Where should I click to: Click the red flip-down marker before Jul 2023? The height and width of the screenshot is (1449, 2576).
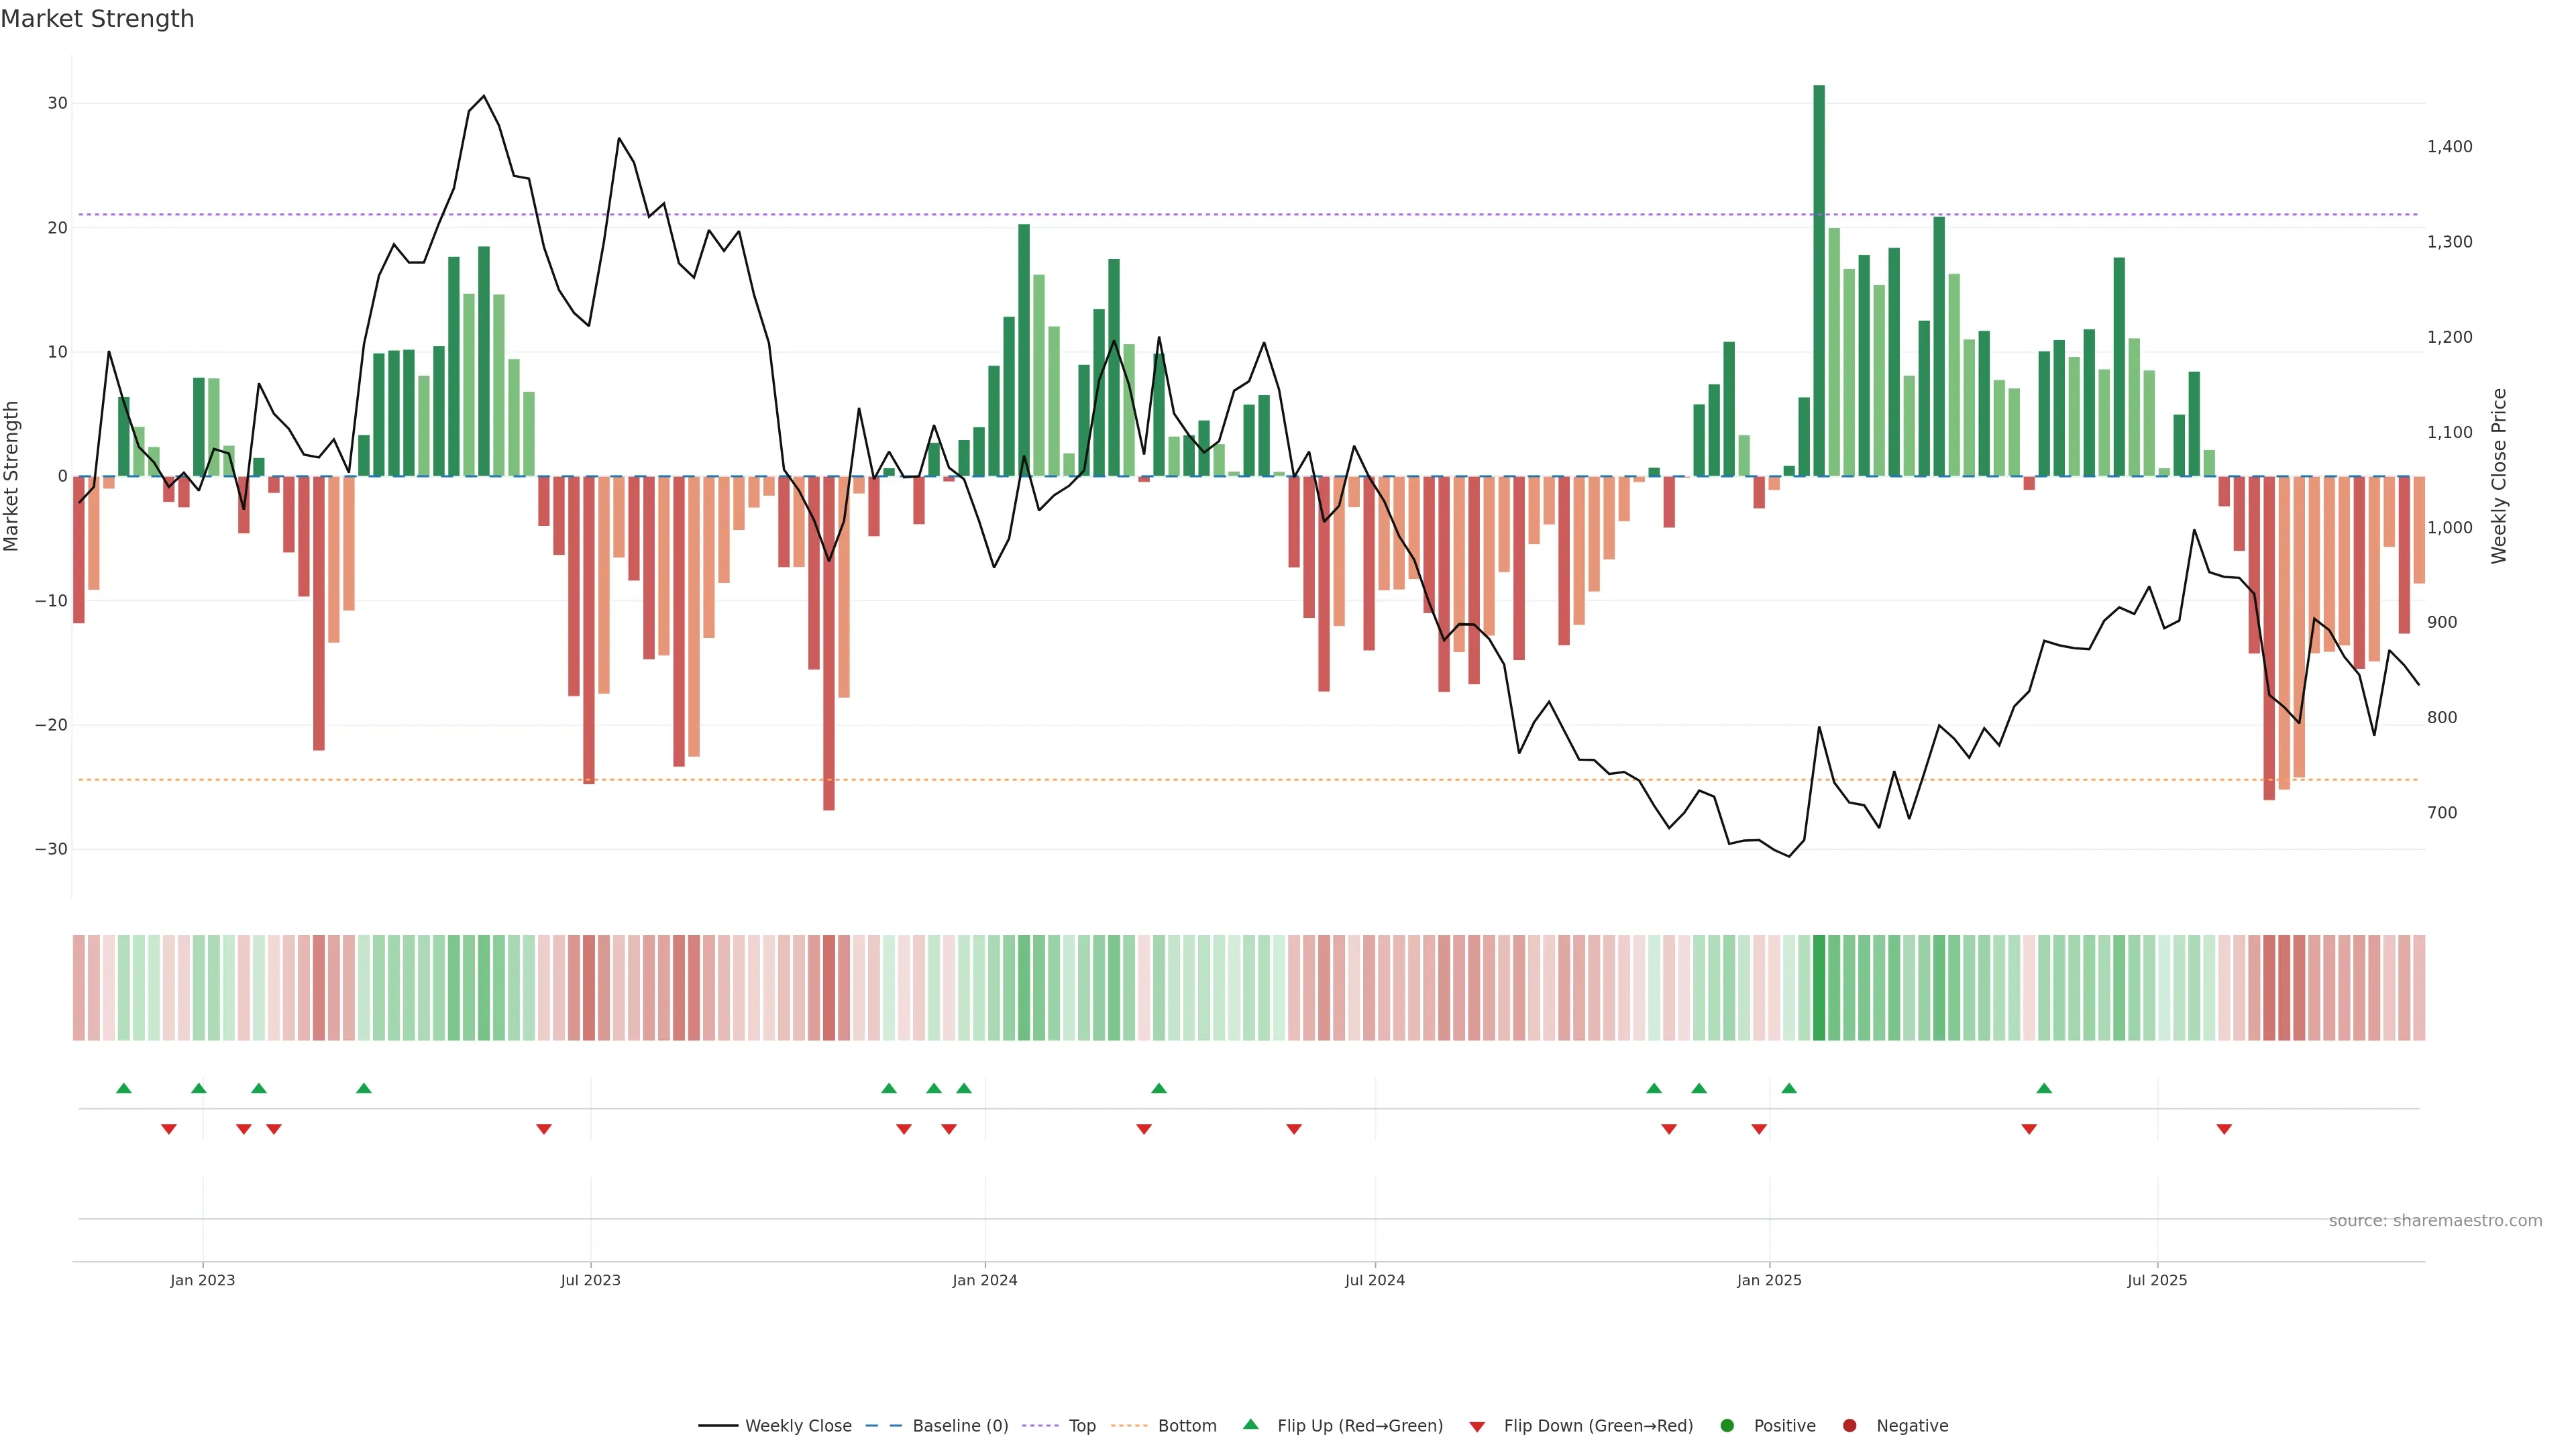click(544, 1129)
